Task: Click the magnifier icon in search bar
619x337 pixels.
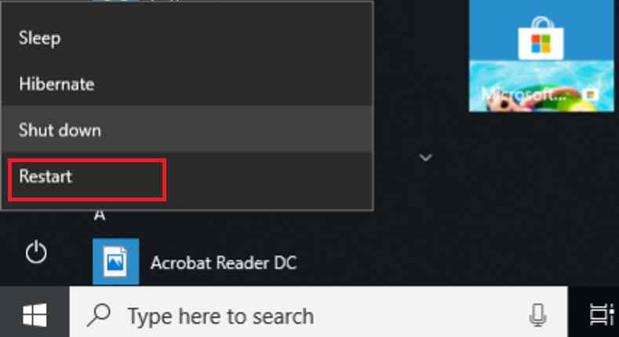Action: click(x=99, y=315)
